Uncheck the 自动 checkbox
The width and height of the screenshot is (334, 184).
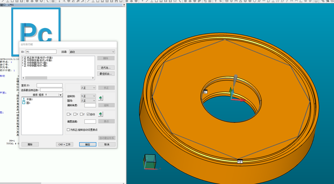tap(88, 114)
